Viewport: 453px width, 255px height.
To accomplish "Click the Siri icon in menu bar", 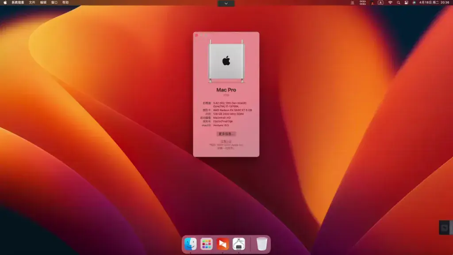I will (x=414, y=3).
